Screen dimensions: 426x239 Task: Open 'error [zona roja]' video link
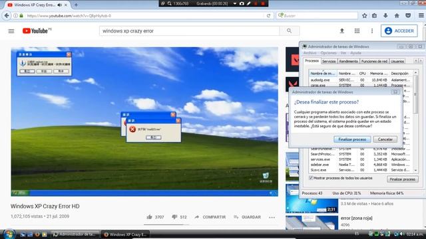[x=357, y=218]
